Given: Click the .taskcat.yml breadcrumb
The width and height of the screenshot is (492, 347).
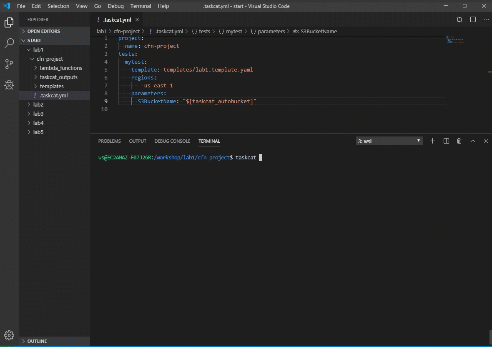Looking at the screenshot, I should point(166,31).
